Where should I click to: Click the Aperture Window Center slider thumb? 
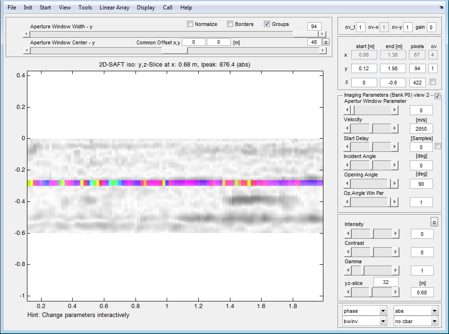(175, 50)
